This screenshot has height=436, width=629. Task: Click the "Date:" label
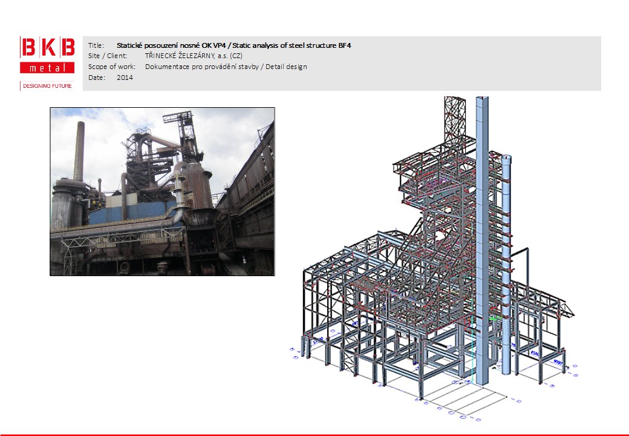coord(97,78)
